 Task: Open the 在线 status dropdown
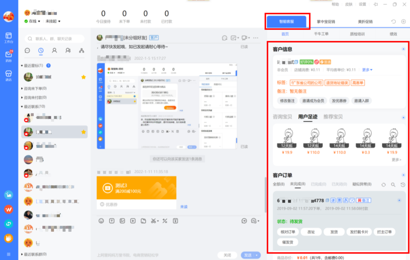tap(32, 21)
